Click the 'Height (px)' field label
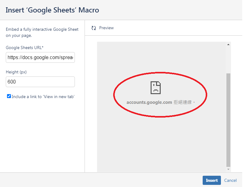This screenshot has width=248, height=187. point(16,72)
